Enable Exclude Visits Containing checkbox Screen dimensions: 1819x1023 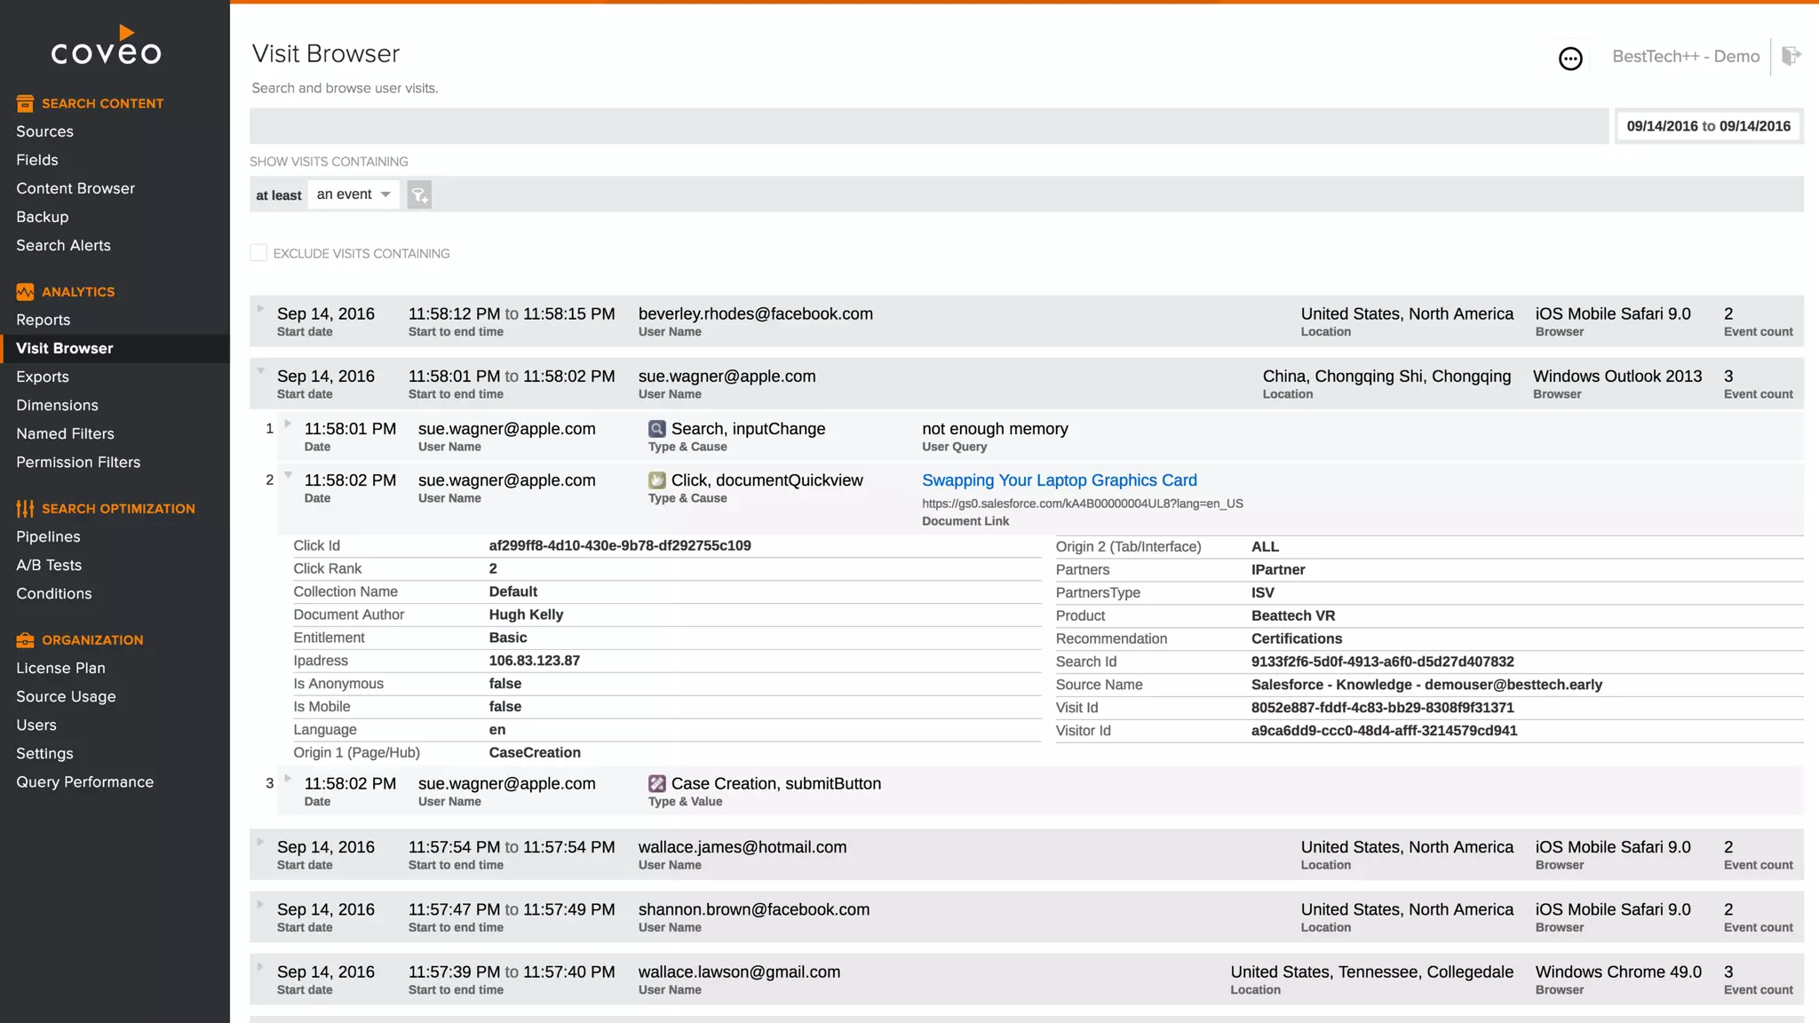pos(258,253)
